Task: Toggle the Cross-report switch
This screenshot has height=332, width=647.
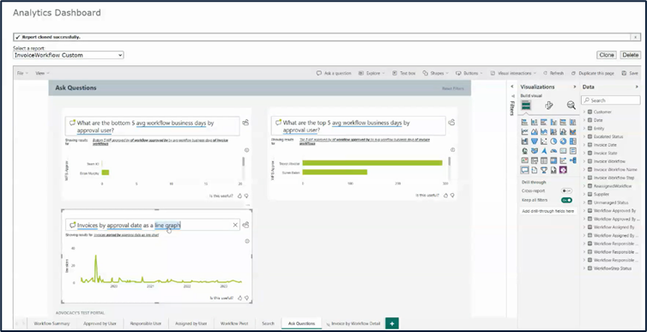Action: [566, 191]
